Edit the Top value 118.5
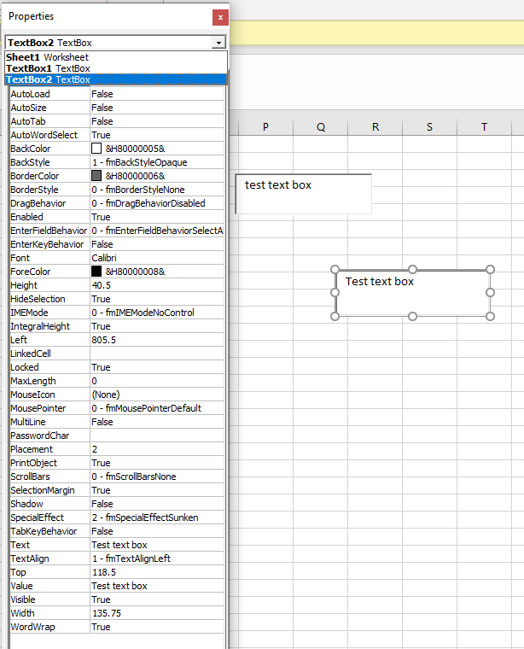 click(157, 572)
